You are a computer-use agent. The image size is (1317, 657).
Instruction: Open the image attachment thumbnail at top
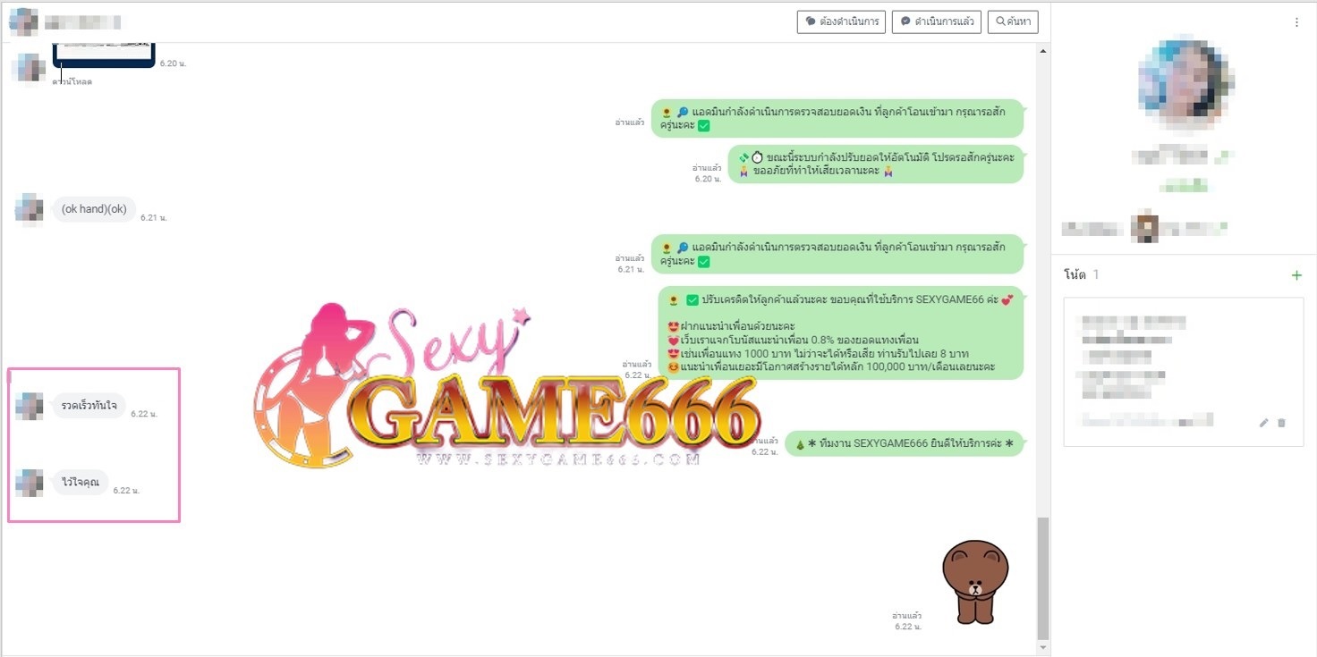point(104,54)
